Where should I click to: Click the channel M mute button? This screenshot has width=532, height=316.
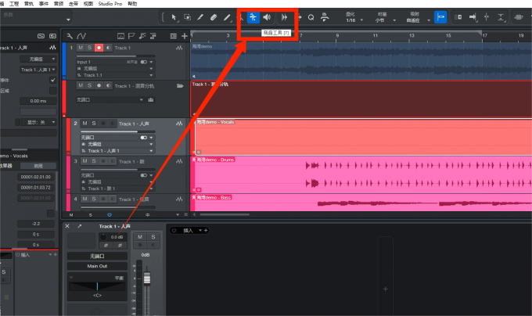(x=140, y=237)
